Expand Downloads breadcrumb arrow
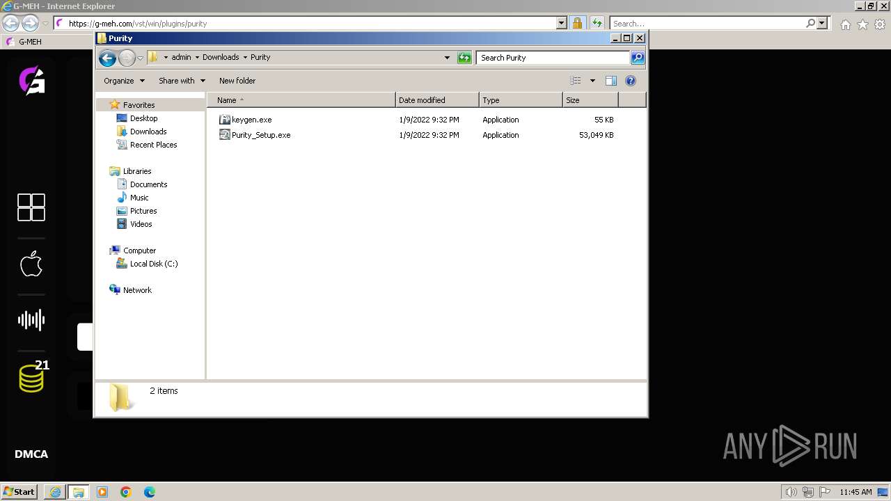Screen dimensions: 891x501 pyautogui.click(x=245, y=58)
